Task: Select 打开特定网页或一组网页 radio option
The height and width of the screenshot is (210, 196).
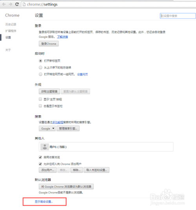Action: point(40,74)
